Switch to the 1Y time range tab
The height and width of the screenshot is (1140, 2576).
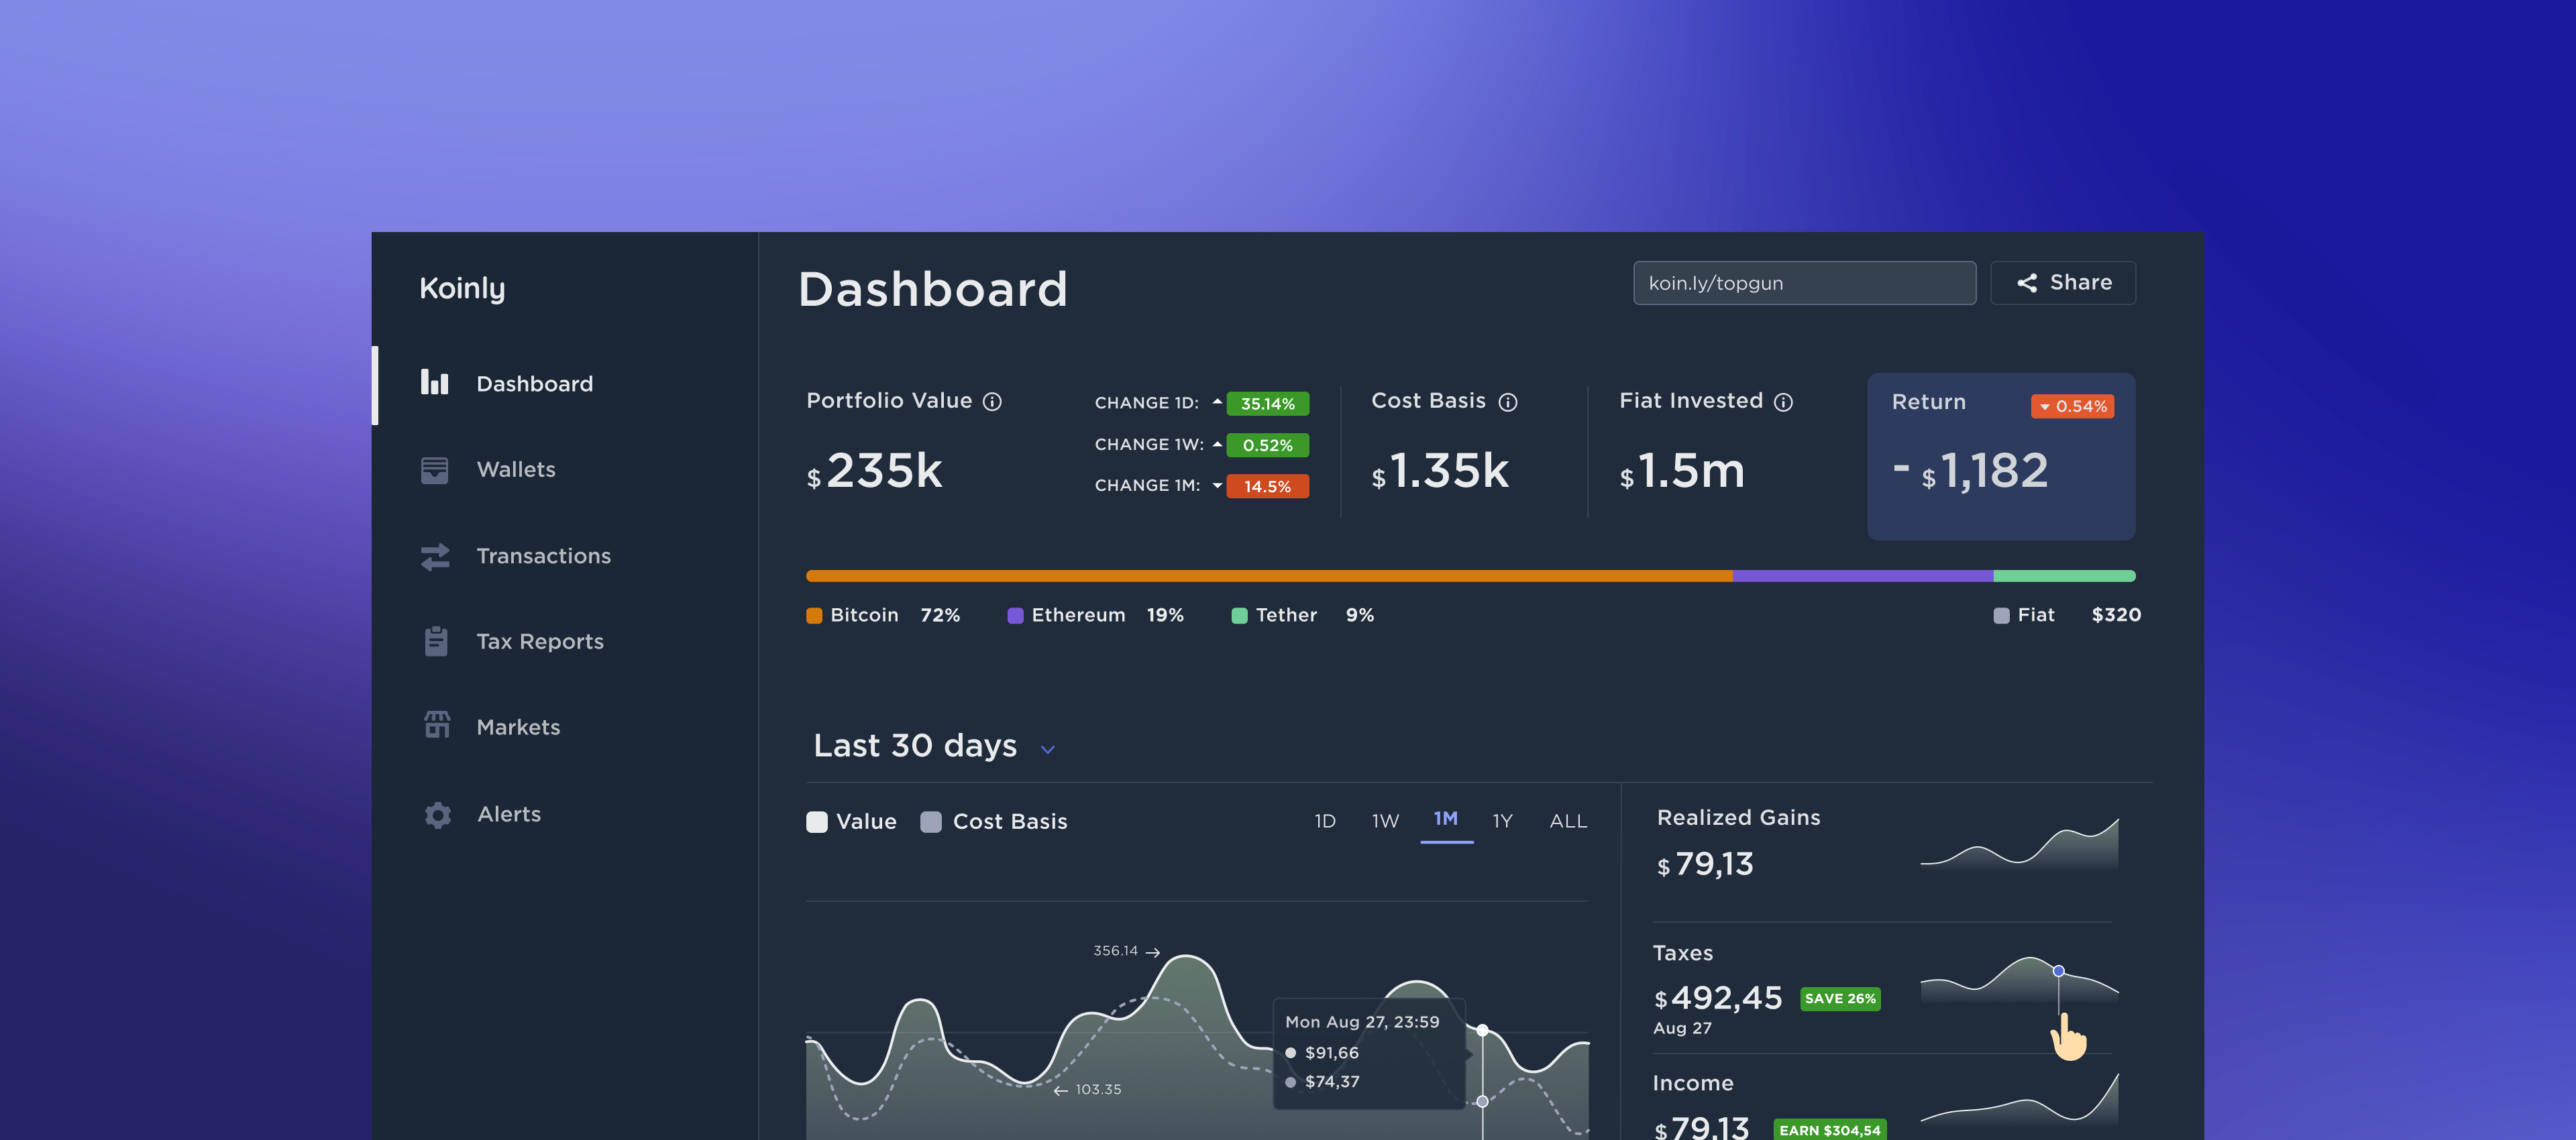tap(1503, 821)
